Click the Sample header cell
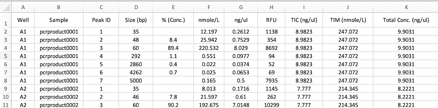The height and width of the screenshot is (108, 438). (x=59, y=20)
